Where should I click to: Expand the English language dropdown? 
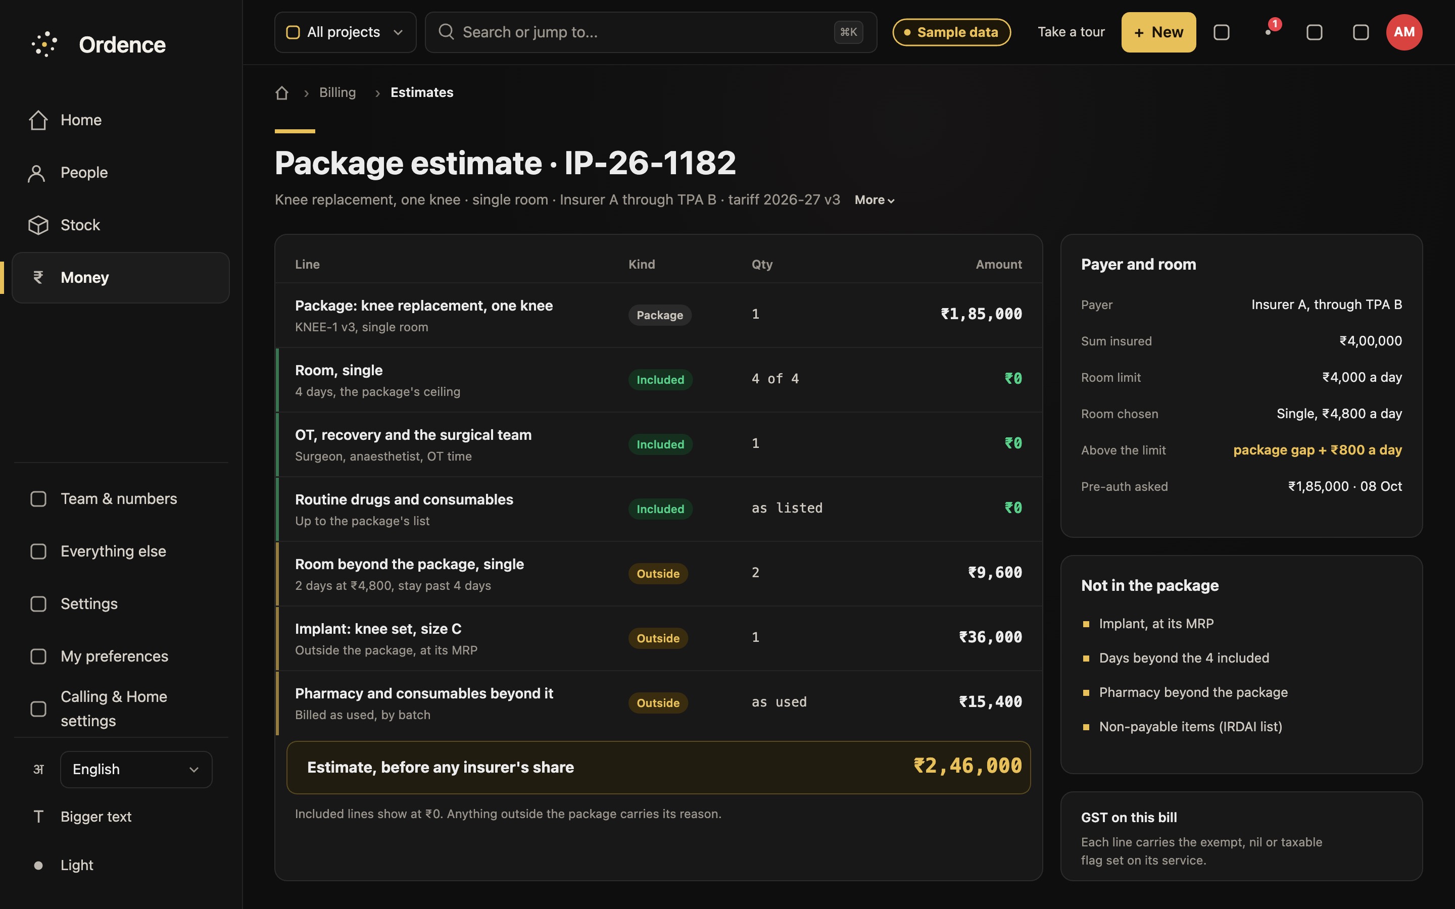pyautogui.click(x=136, y=770)
